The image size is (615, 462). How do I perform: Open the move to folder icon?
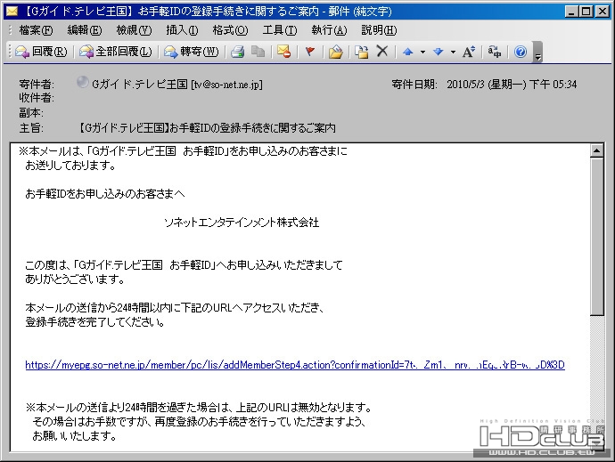[336, 52]
